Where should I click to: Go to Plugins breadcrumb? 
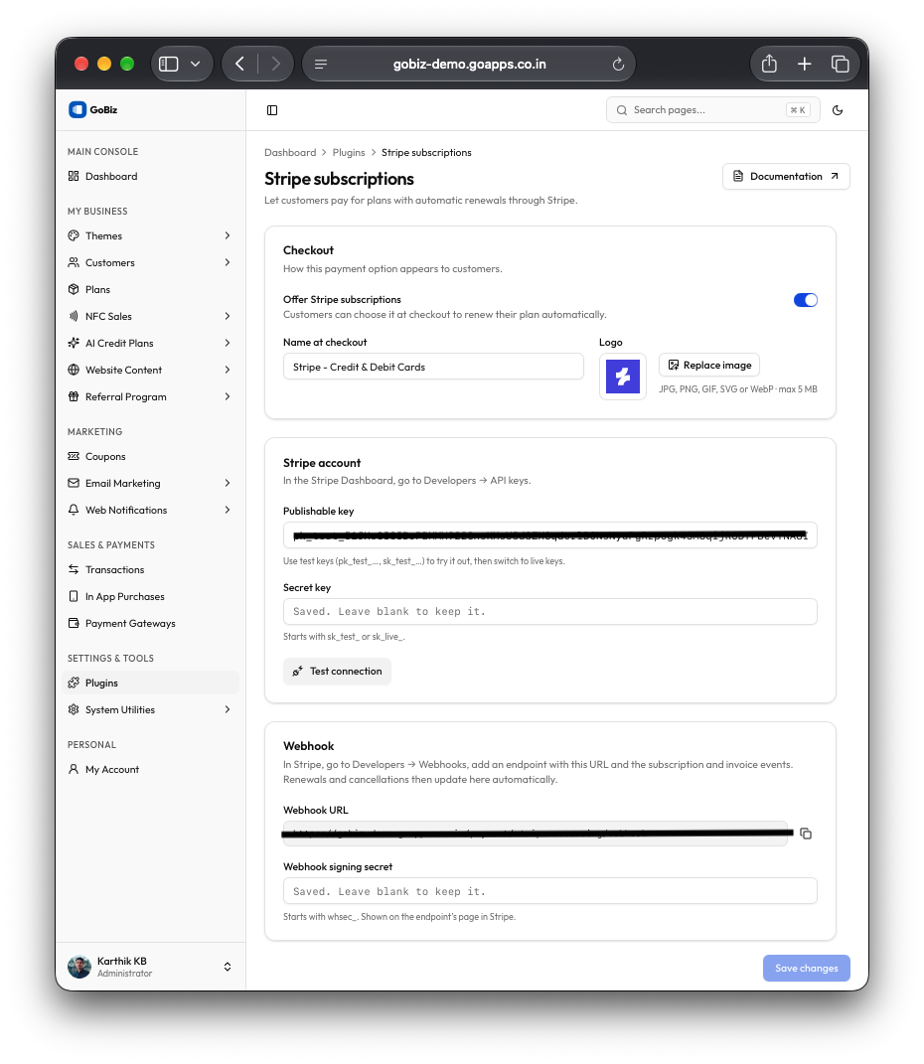[x=349, y=153]
